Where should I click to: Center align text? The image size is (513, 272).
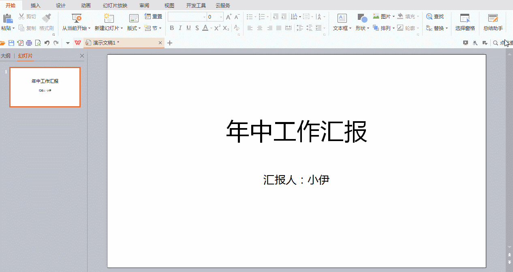tap(260, 28)
